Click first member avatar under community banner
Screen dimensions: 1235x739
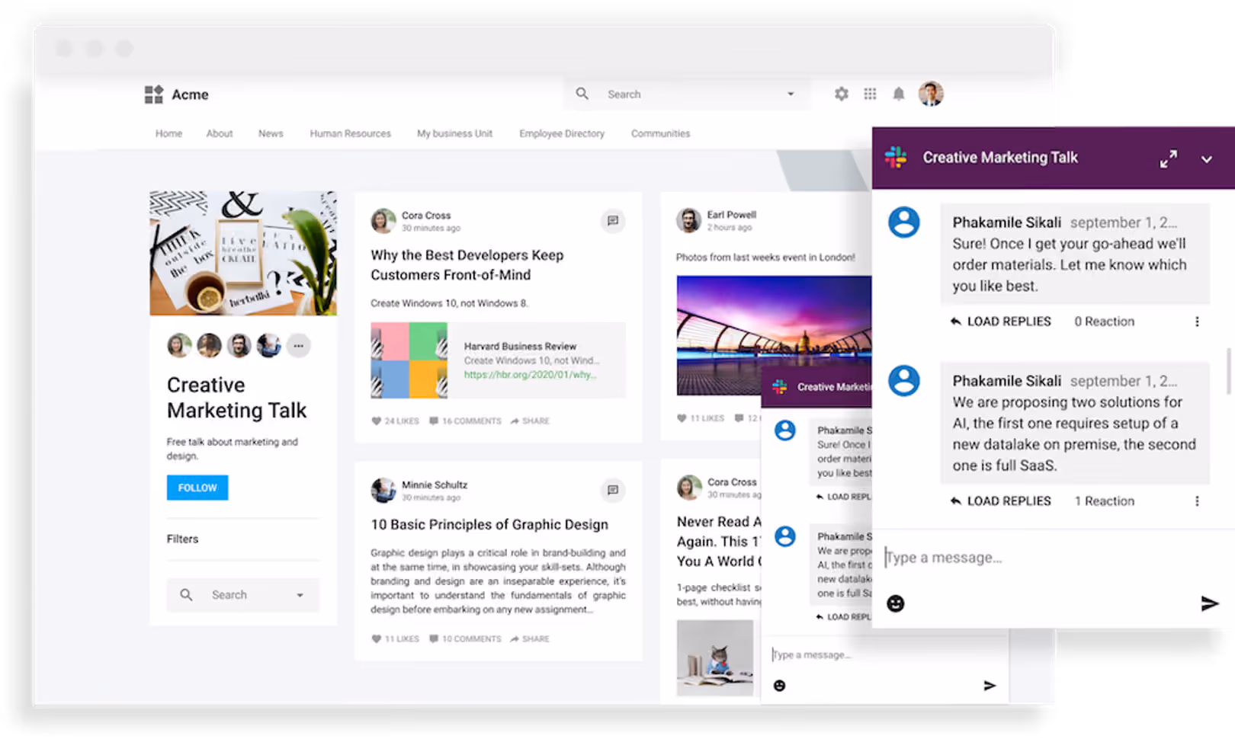tap(179, 346)
